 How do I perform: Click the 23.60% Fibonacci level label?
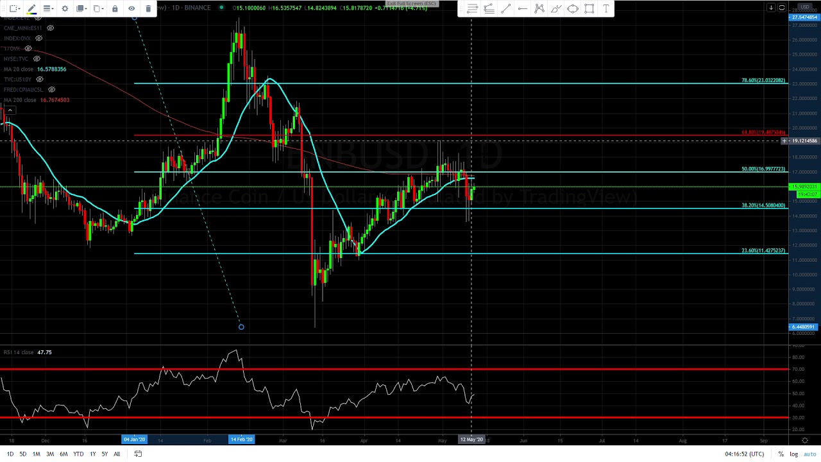tap(763, 251)
